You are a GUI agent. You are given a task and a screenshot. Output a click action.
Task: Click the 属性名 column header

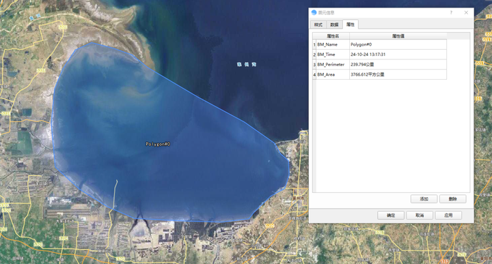(333, 36)
